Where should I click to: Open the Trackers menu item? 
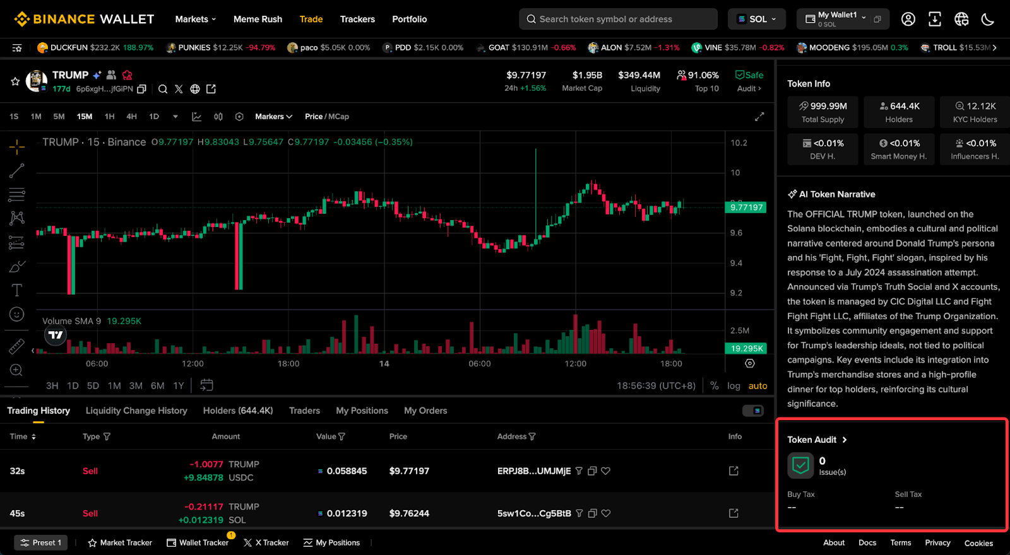pyautogui.click(x=357, y=19)
